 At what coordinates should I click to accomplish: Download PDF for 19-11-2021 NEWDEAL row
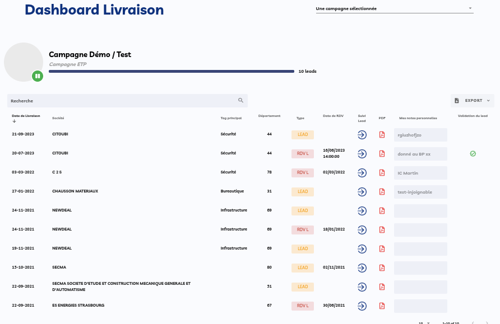pos(382,249)
